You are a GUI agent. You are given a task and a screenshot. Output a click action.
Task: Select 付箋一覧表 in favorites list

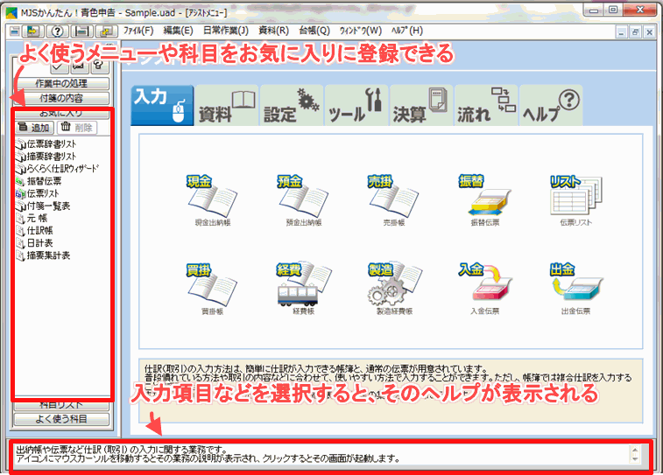tap(43, 206)
